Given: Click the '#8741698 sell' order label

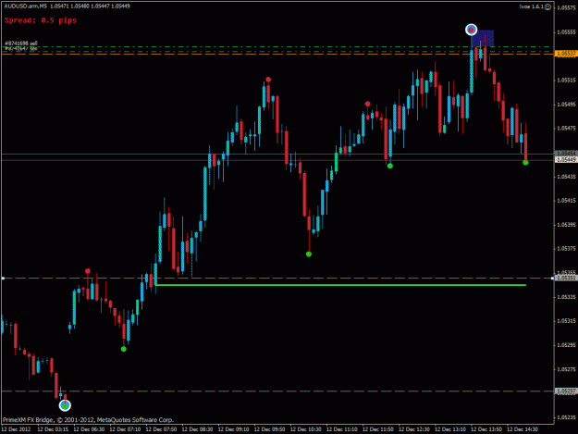Looking at the screenshot, I should [21, 43].
